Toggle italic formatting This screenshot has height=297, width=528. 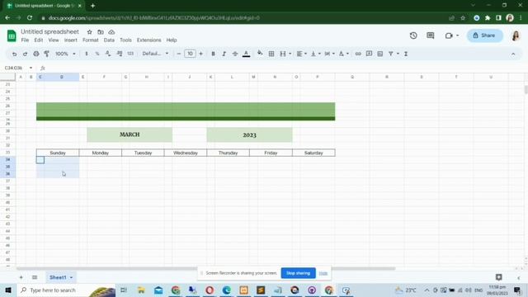(x=224, y=54)
